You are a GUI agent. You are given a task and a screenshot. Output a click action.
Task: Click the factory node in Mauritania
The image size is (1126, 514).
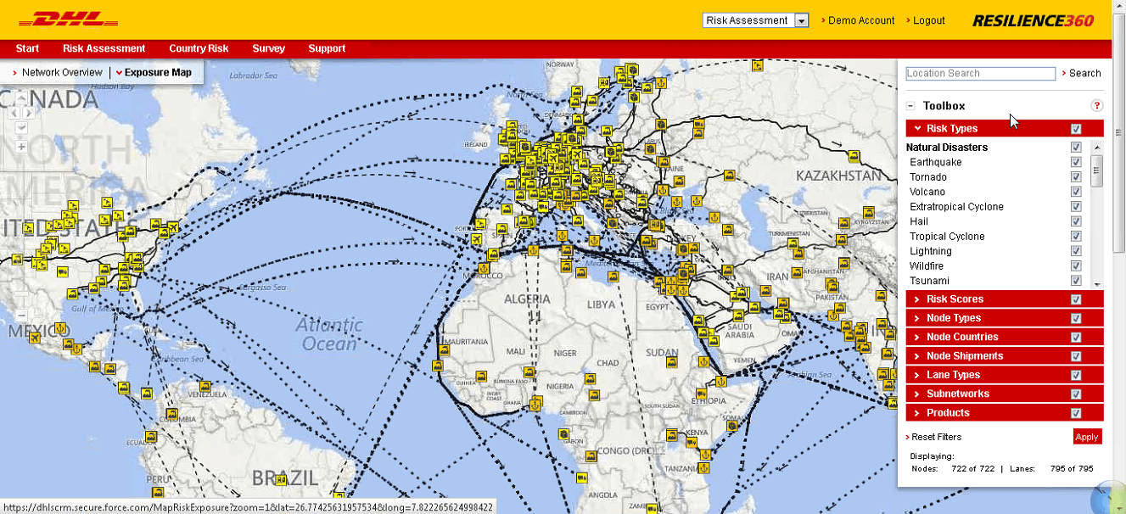click(443, 349)
